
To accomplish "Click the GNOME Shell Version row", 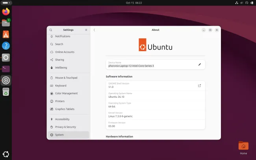I will tap(156, 86).
